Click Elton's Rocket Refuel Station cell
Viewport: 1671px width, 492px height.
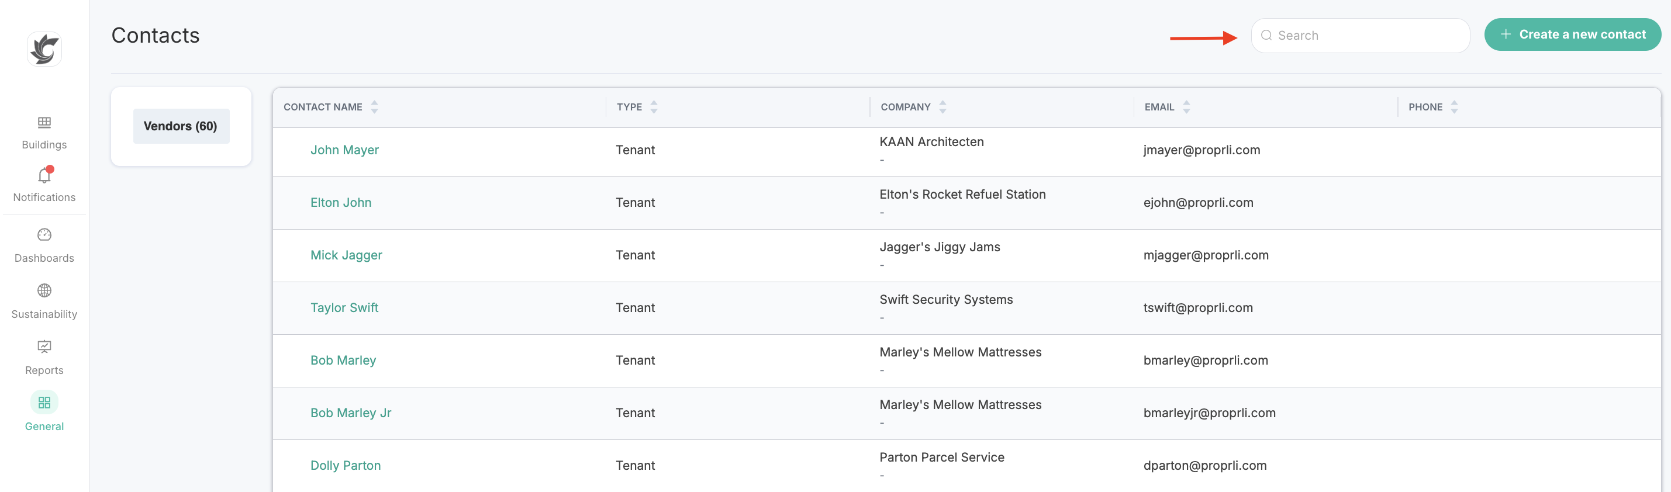click(962, 195)
